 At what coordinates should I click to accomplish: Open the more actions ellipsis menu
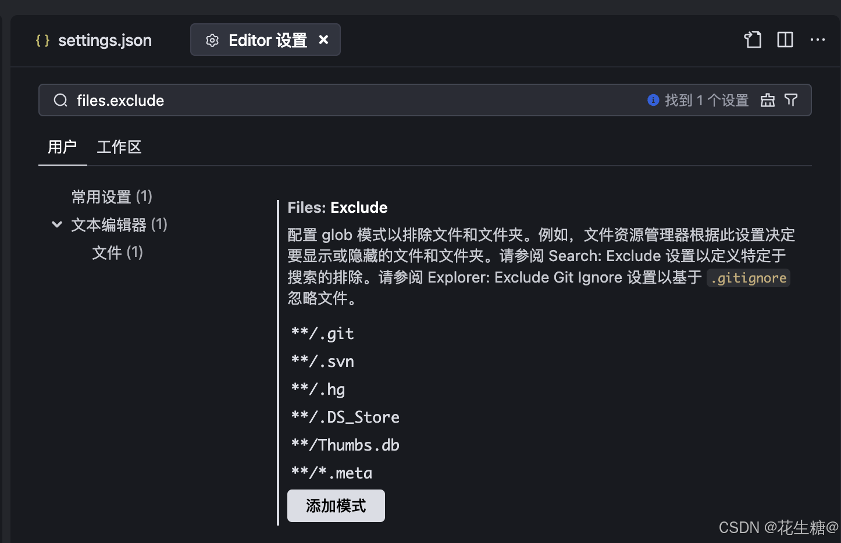(818, 40)
